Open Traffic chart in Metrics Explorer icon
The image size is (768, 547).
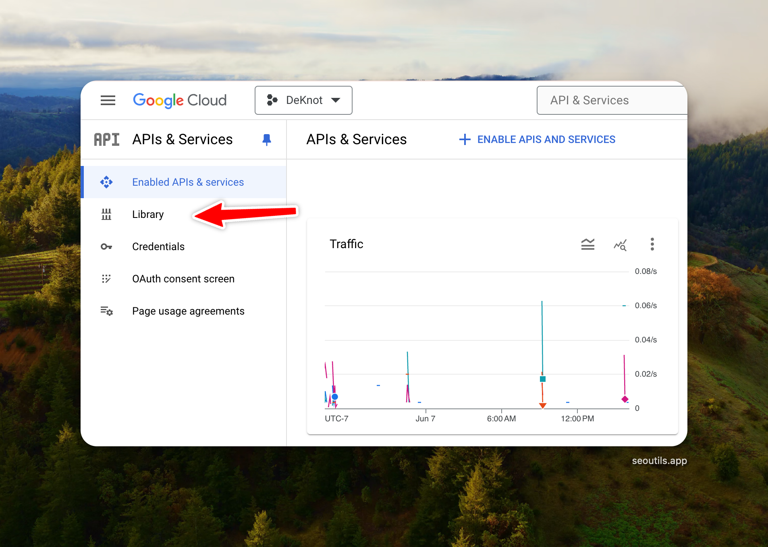(x=620, y=244)
